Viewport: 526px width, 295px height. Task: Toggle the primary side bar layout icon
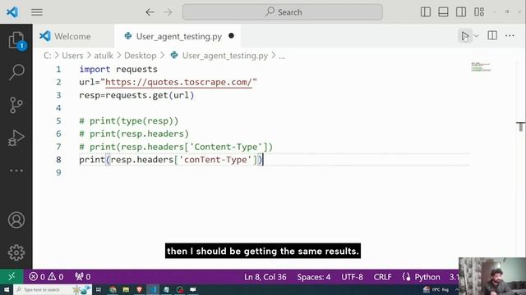pos(426,12)
